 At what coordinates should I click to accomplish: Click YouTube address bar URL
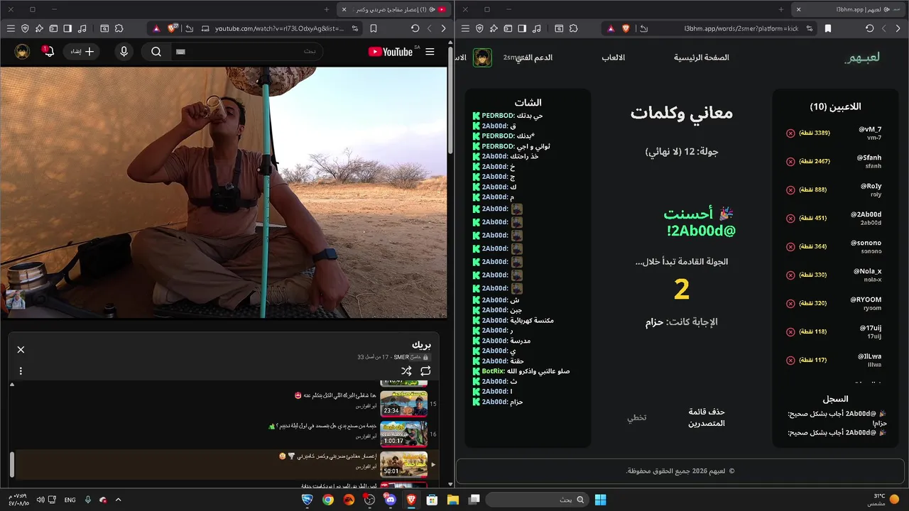click(x=279, y=28)
